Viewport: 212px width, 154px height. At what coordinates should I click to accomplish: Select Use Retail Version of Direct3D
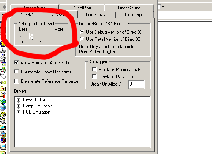(82, 39)
